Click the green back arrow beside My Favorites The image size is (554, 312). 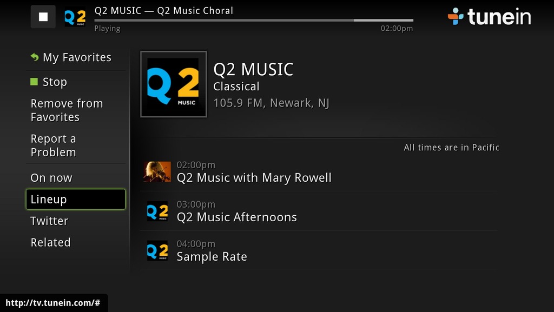coord(34,57)
